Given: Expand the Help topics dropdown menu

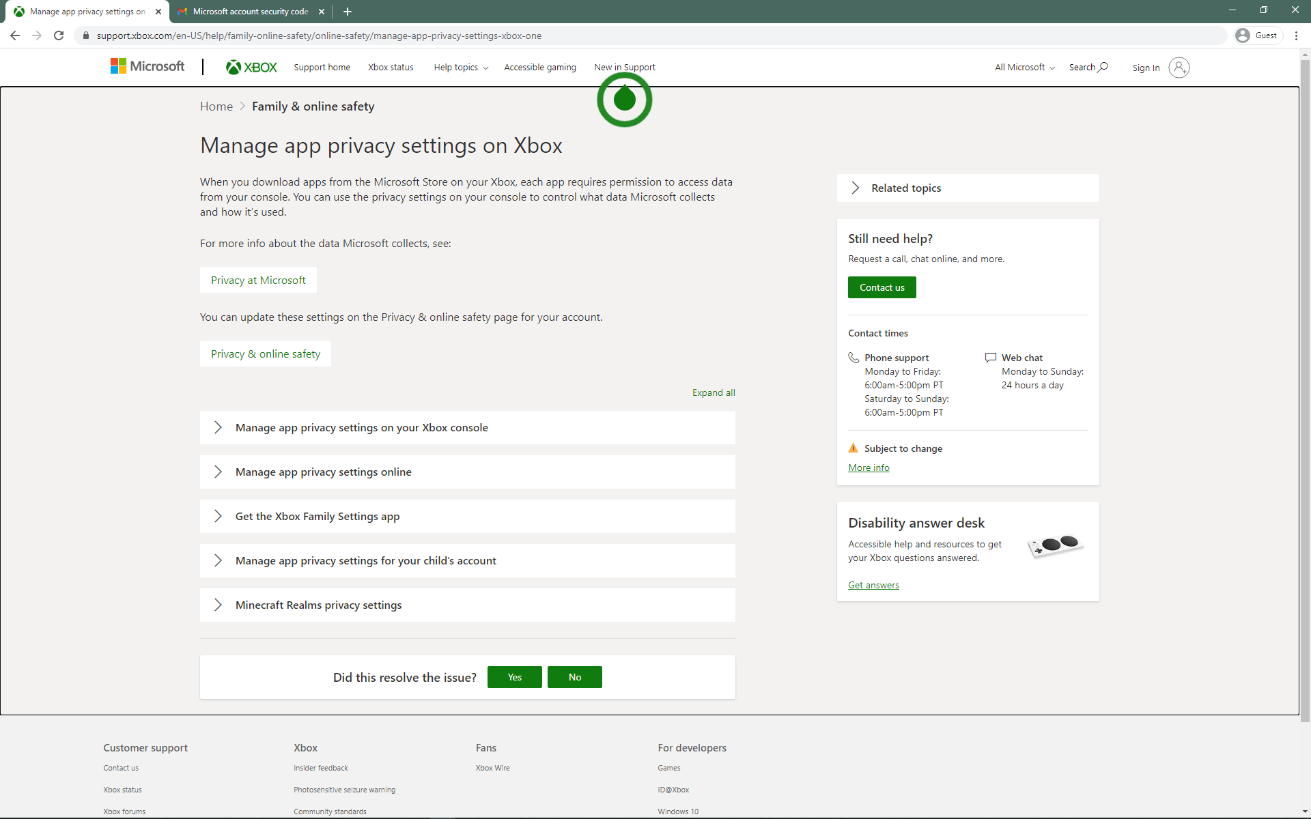Looking at the screenshot, I should tap(460, 67).
